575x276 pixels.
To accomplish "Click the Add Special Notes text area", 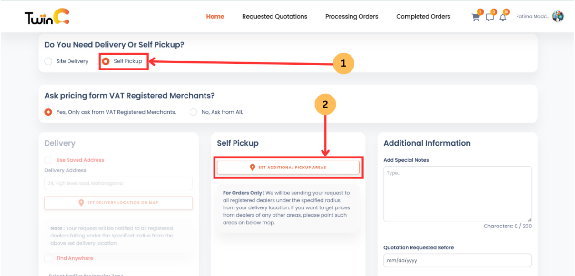I will click(x=457, y=193).
